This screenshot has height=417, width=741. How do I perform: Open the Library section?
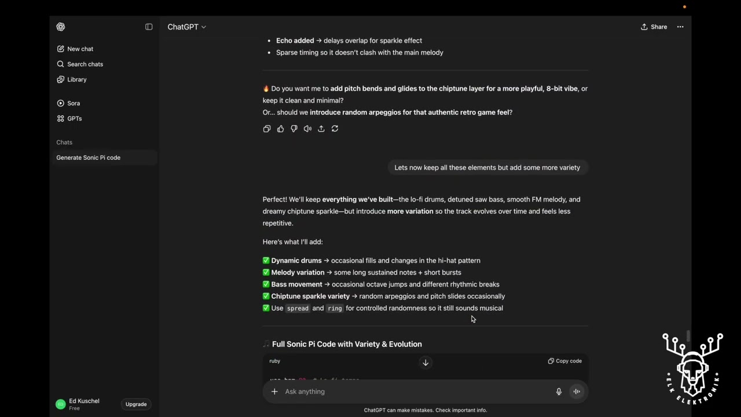tap(76, 79)
